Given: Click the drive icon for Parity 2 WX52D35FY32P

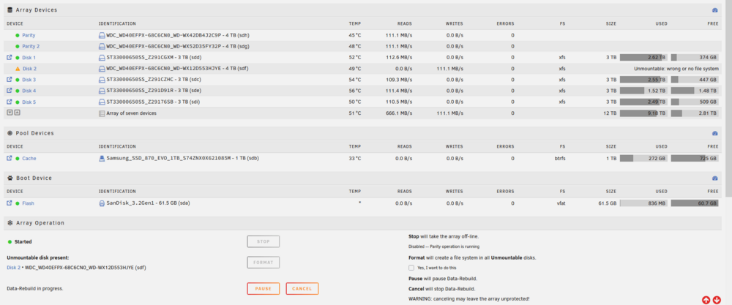Looking at the screenshot, I should coord(102,46).
